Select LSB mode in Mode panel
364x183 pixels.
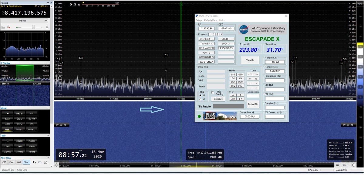pos(32,124)
